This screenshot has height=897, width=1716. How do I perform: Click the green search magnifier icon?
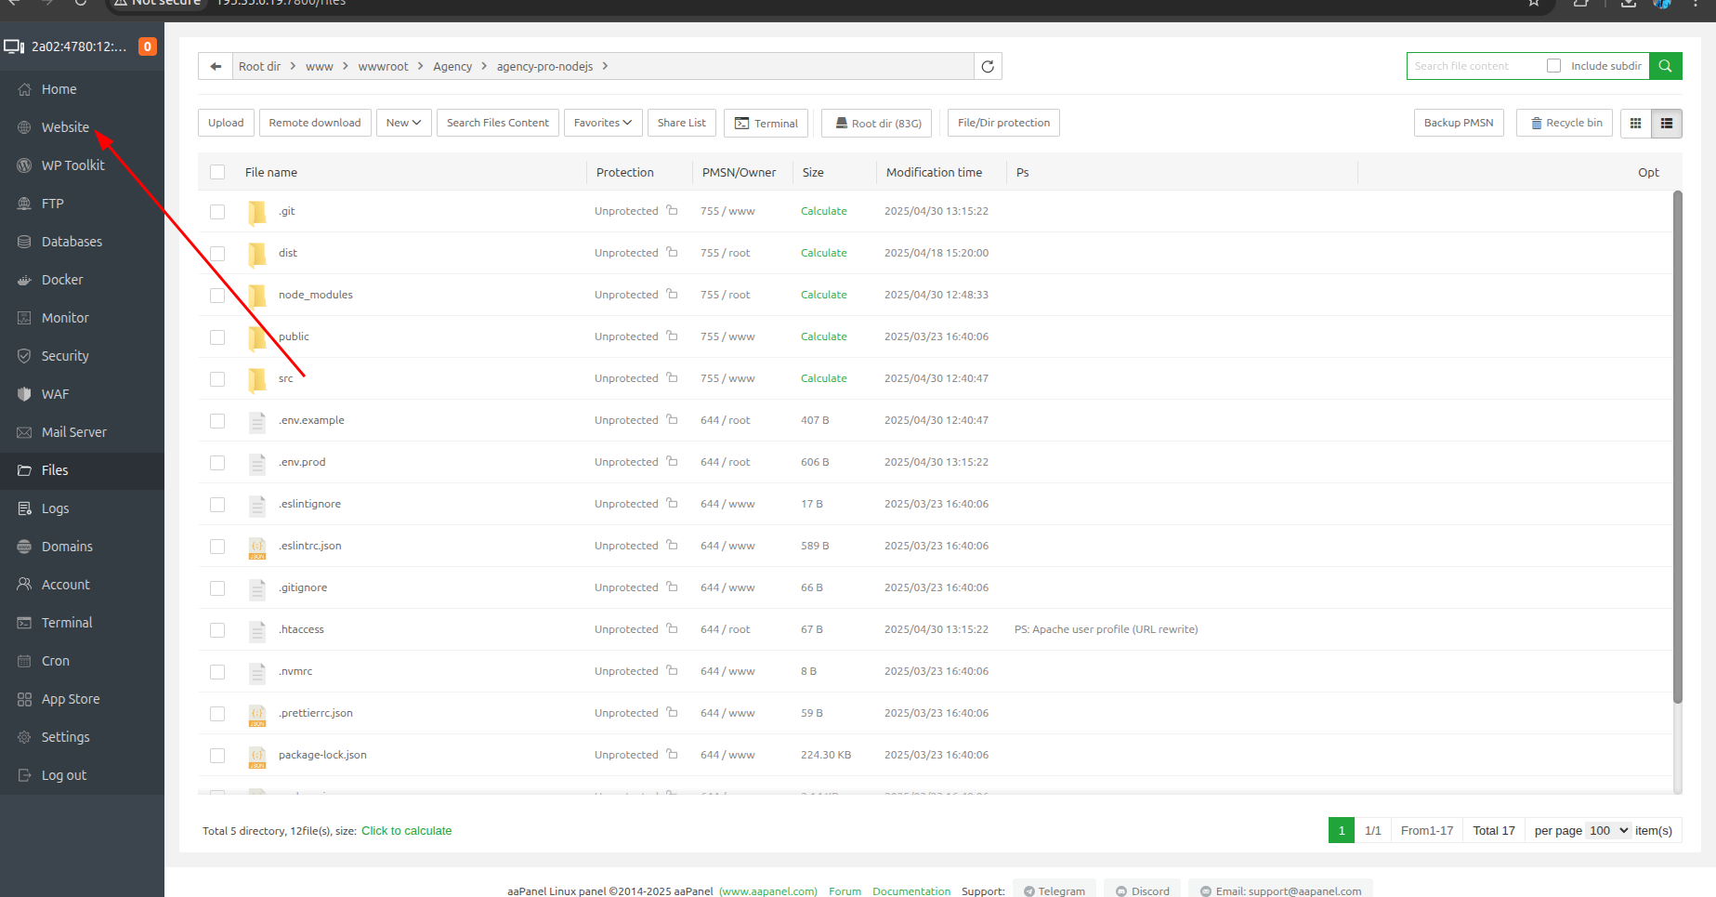1665,66
